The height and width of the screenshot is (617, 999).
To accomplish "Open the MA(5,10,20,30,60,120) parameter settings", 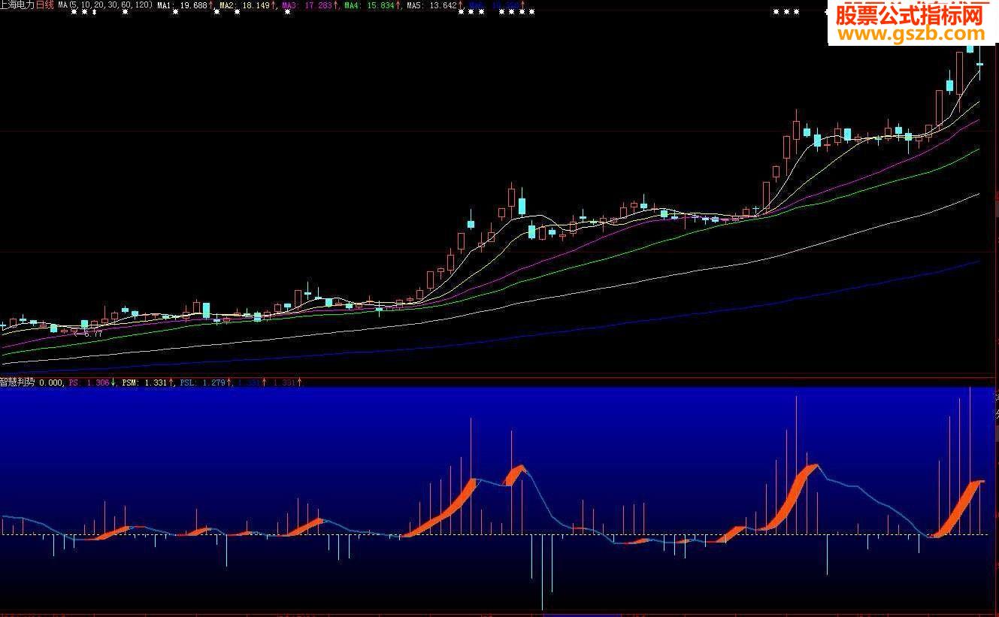I will coord(106,5).
